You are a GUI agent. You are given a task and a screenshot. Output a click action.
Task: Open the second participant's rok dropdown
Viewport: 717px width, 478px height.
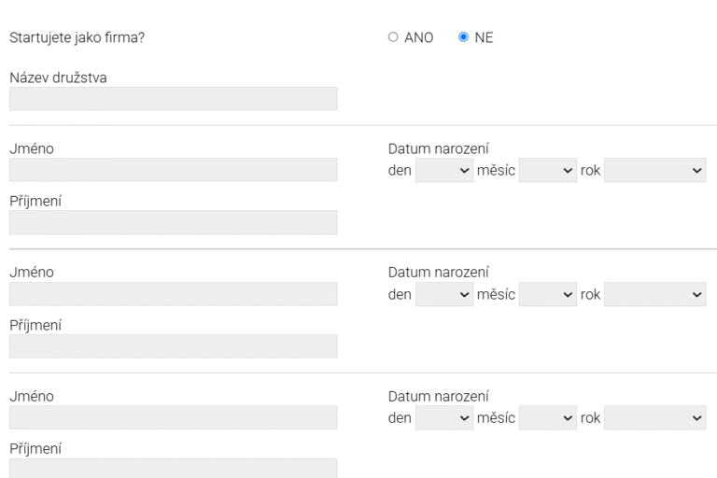click(x=654, y=294)
